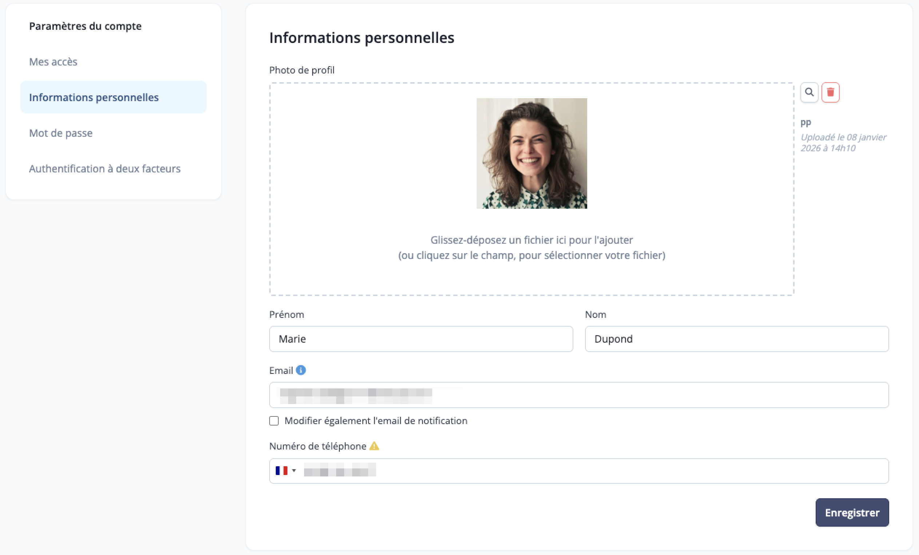
Task: Expand the phone country code dropdown arrow
Action: tap(294, 471)
